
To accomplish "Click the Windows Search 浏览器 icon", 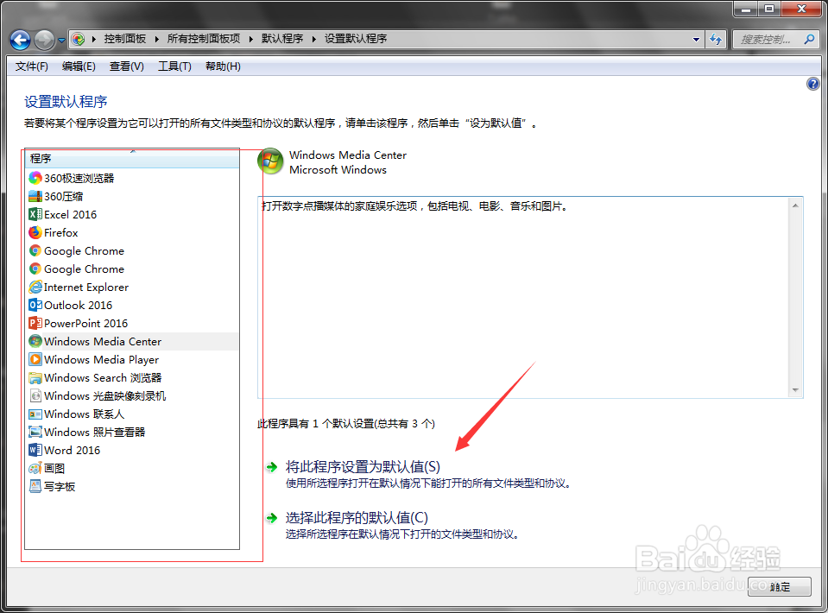I will point(35,377).
